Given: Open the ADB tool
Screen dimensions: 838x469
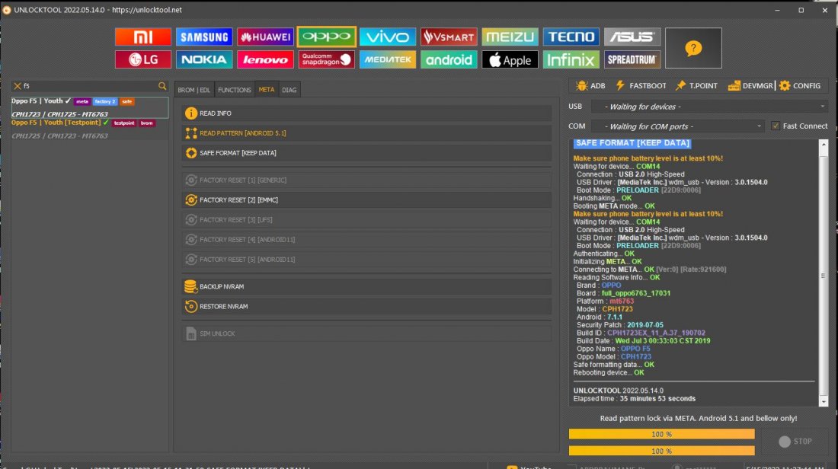Looking at the screenshot, I should tap(590, 85).
